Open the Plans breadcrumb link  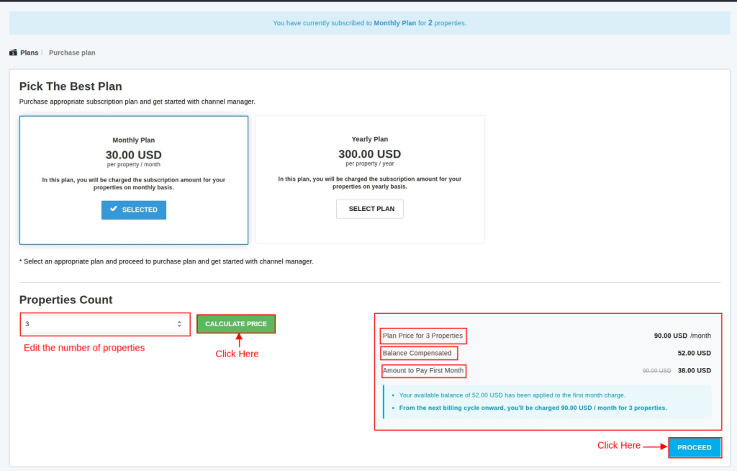(29, 53)
